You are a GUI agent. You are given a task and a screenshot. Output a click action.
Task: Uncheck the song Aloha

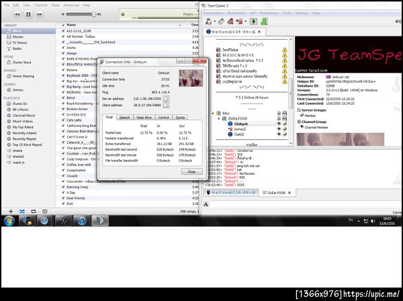pyautogui.click(x=63, y=48)
